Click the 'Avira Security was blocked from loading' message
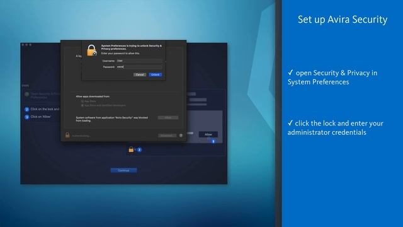This screenshot has height=227, width=403. coord(112,119)
